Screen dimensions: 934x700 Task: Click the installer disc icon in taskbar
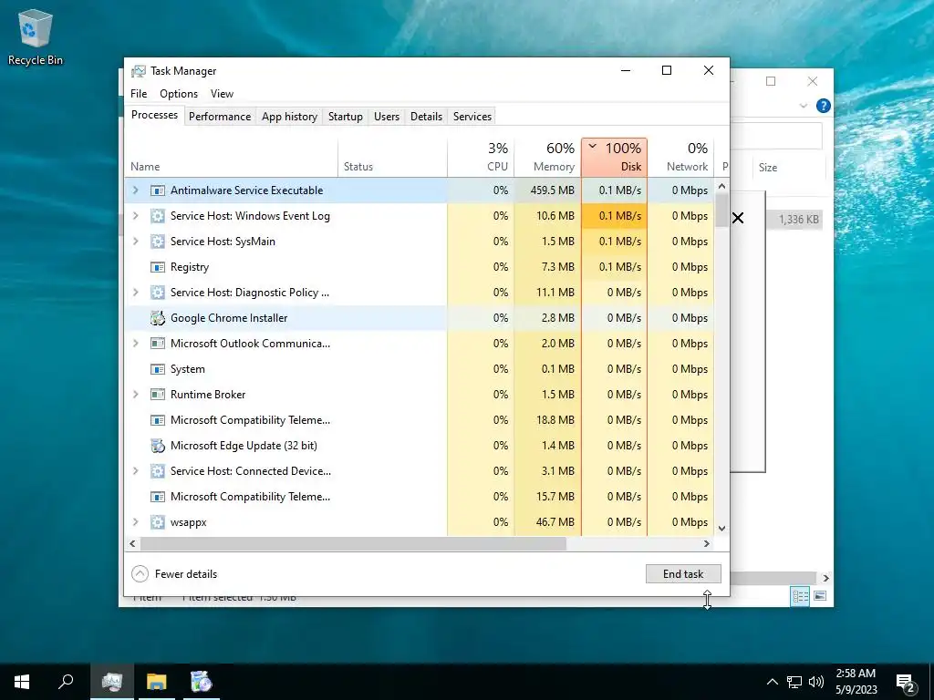[201, 682]
